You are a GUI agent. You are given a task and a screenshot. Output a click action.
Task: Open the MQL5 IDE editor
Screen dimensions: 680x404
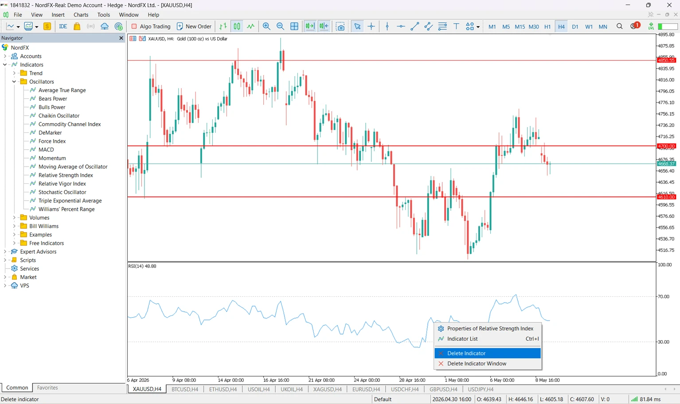tap(63, 27)
